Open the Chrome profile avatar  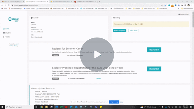pos(189,5)
